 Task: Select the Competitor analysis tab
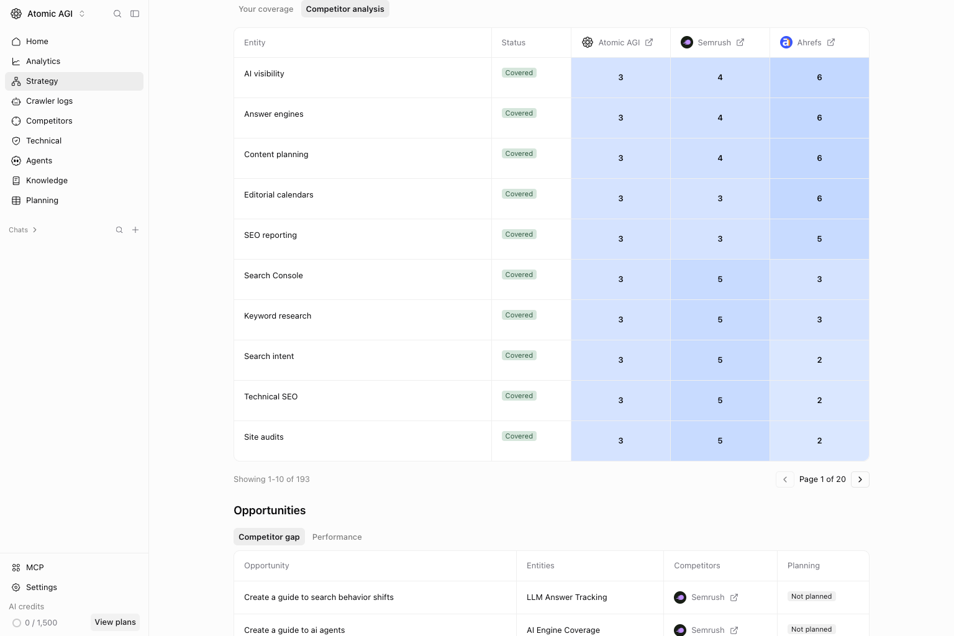[345, 9]
